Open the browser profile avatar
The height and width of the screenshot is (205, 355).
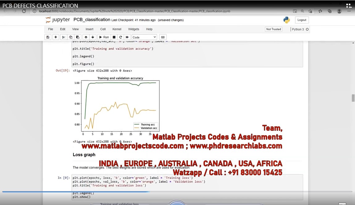click(339, 11)
